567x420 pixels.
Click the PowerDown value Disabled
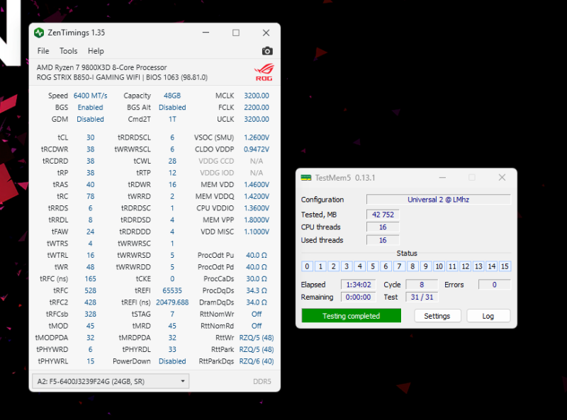(172, 361)
